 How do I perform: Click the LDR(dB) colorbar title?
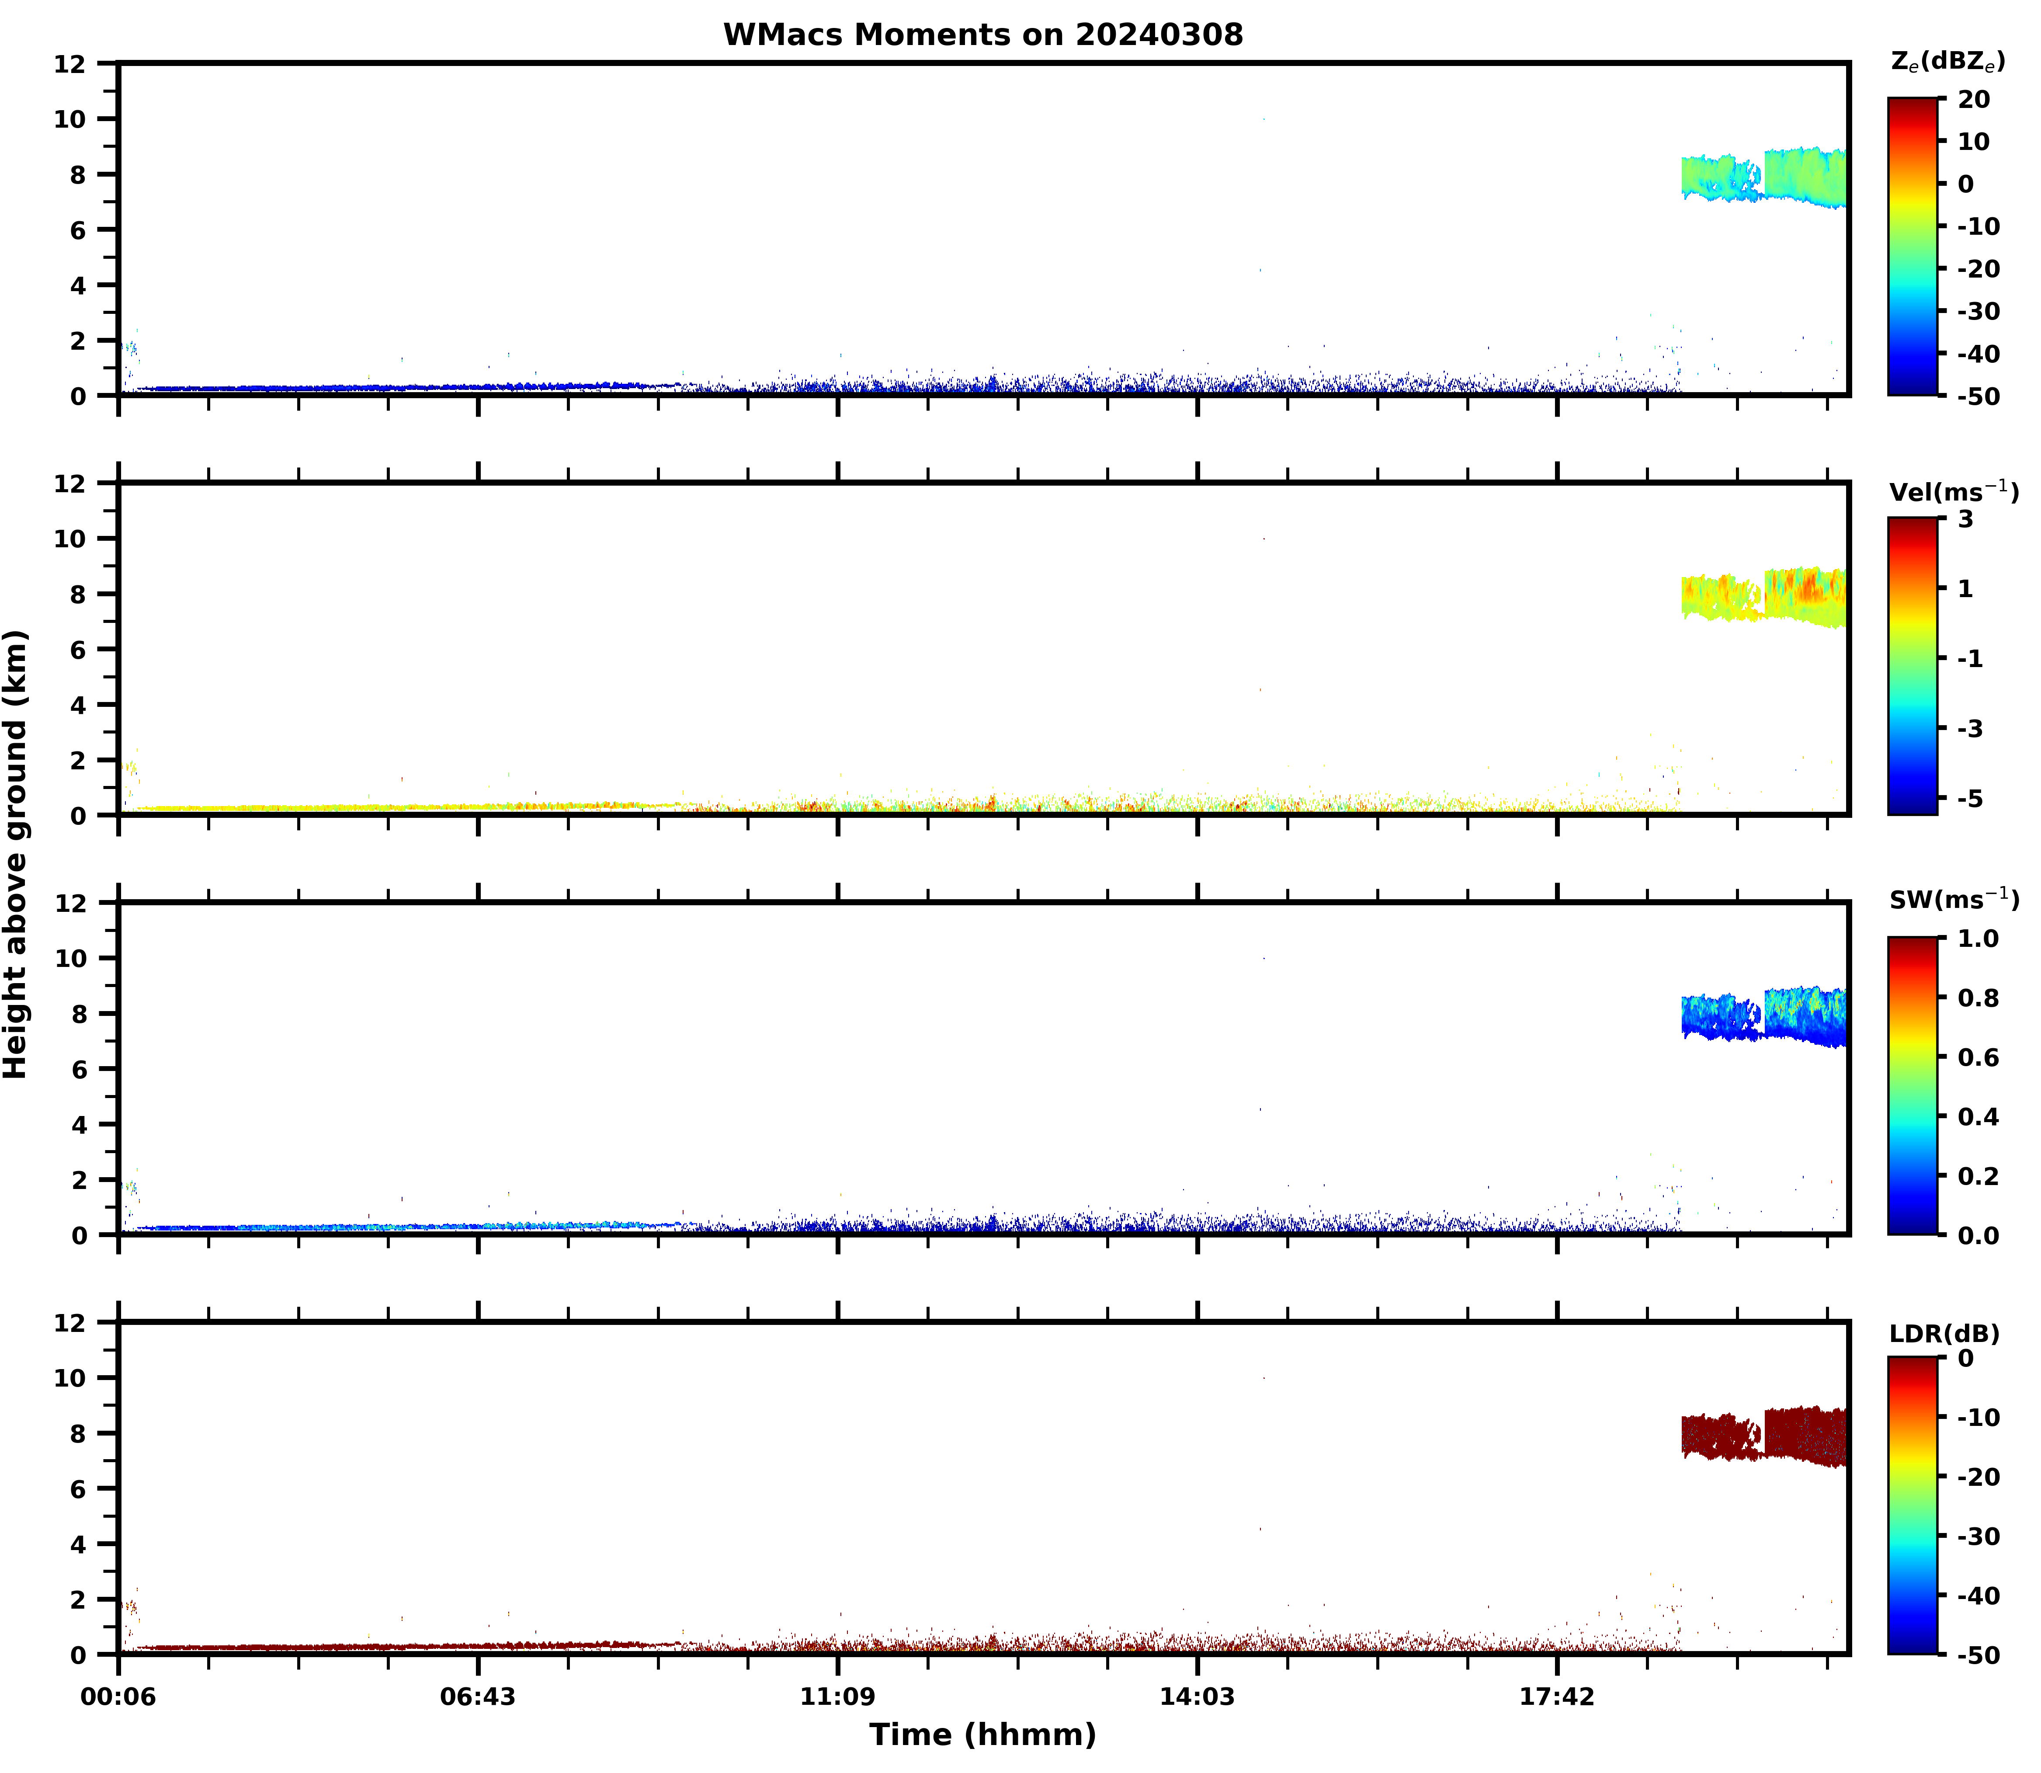click(x=1944, y=1334)
